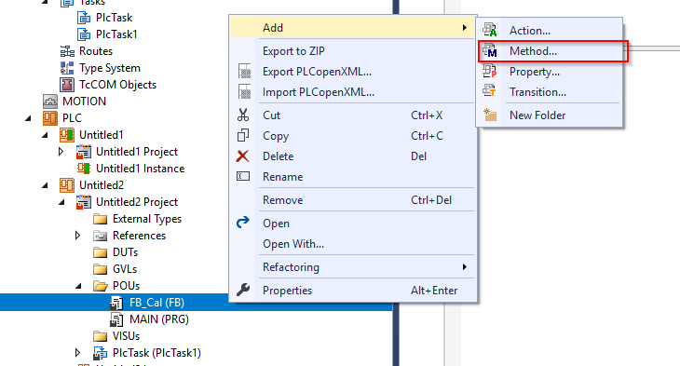Select the External Types folder
This screenshot has width=680, height=366.
coord(147,219)
